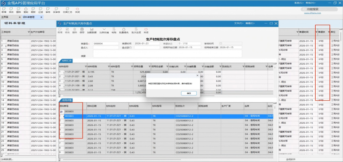Toggle the 审核时间 checkbox field
Screen dimensions: 343x162
pos(221,43)
